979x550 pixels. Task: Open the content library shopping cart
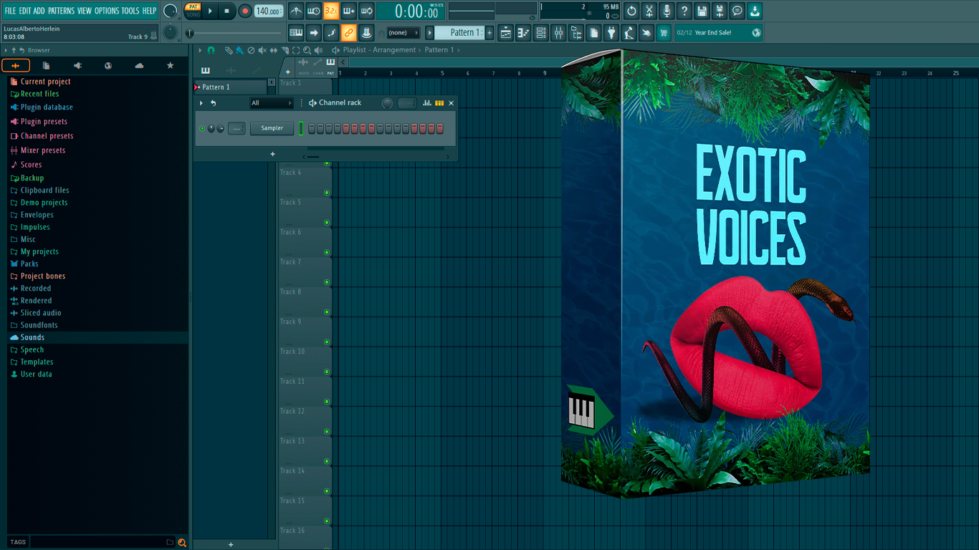[664, 32]
